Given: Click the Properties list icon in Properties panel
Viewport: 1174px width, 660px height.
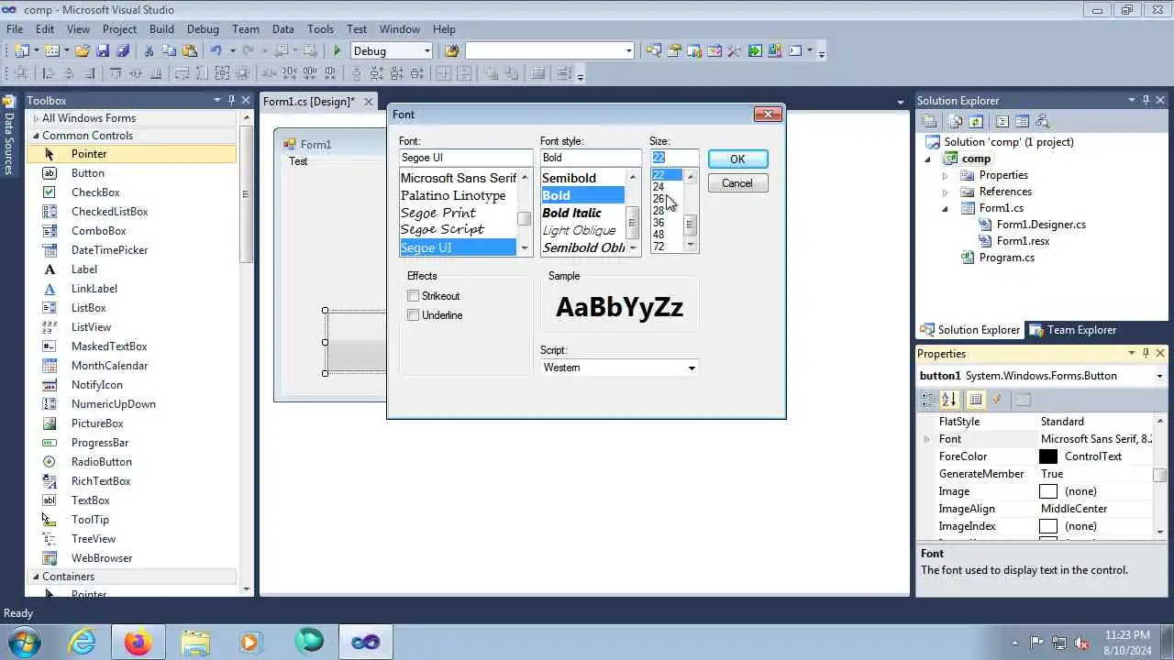Looking at the screenshot, I should click(x=976, y=400).
